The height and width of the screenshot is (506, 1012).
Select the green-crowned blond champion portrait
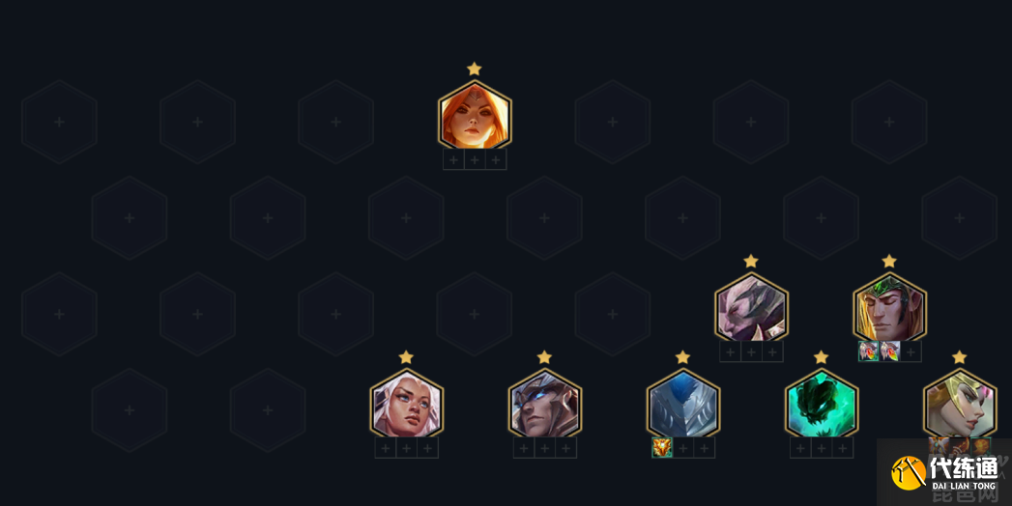coord(889,307)
